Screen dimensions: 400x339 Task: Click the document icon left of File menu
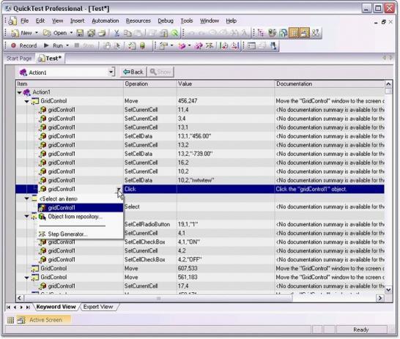click(x=12, y=21)
